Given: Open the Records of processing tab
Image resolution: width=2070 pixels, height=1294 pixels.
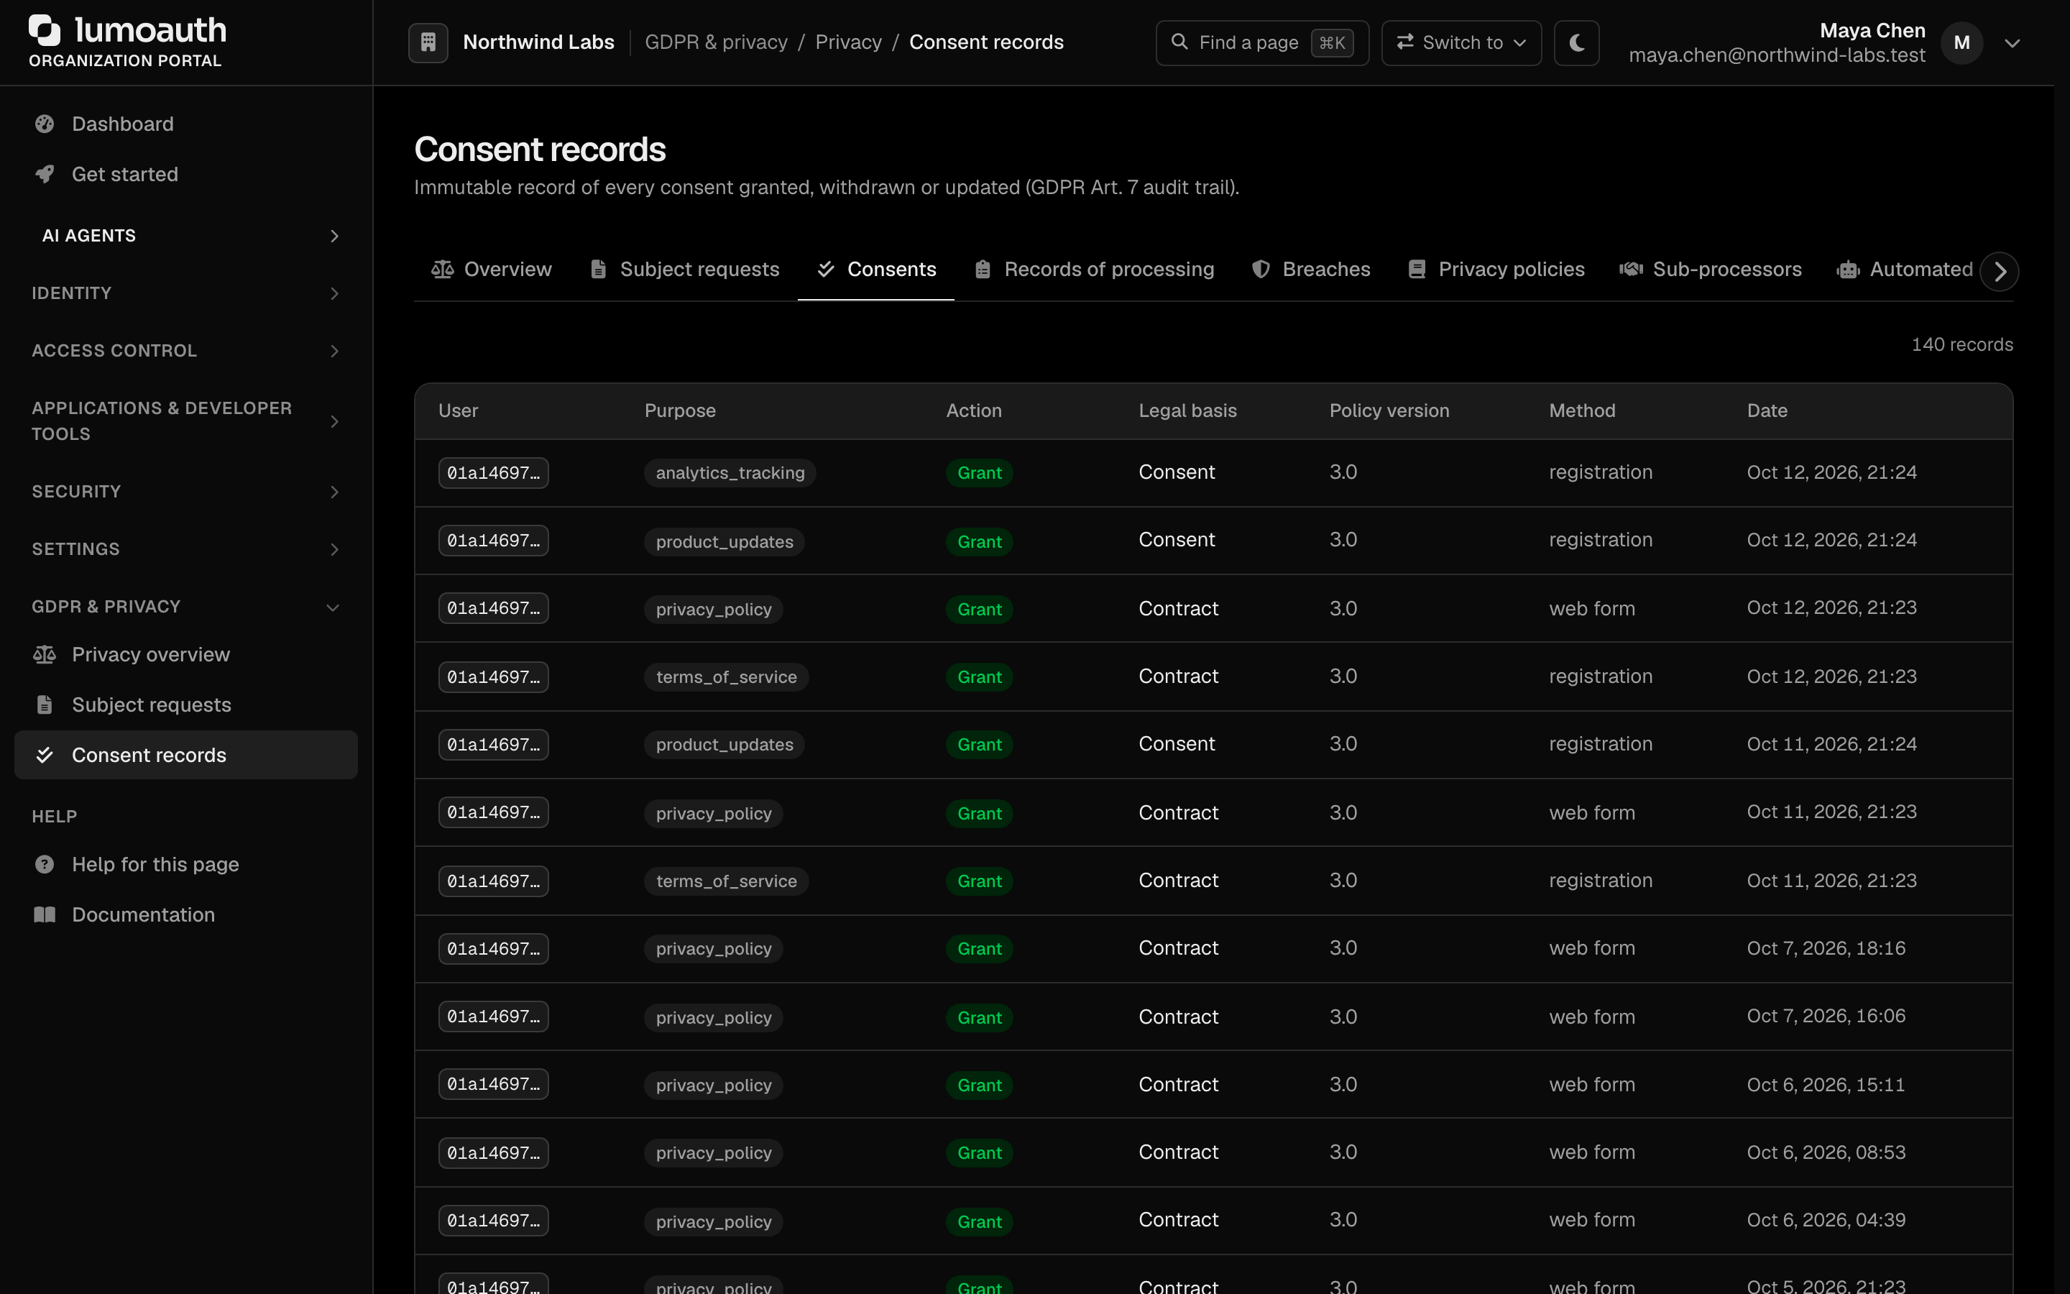Looking at the screenshot, I should 1094,270.
